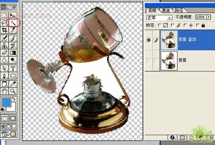
Task: Select the Magic Wand tool
Action: 13,23
